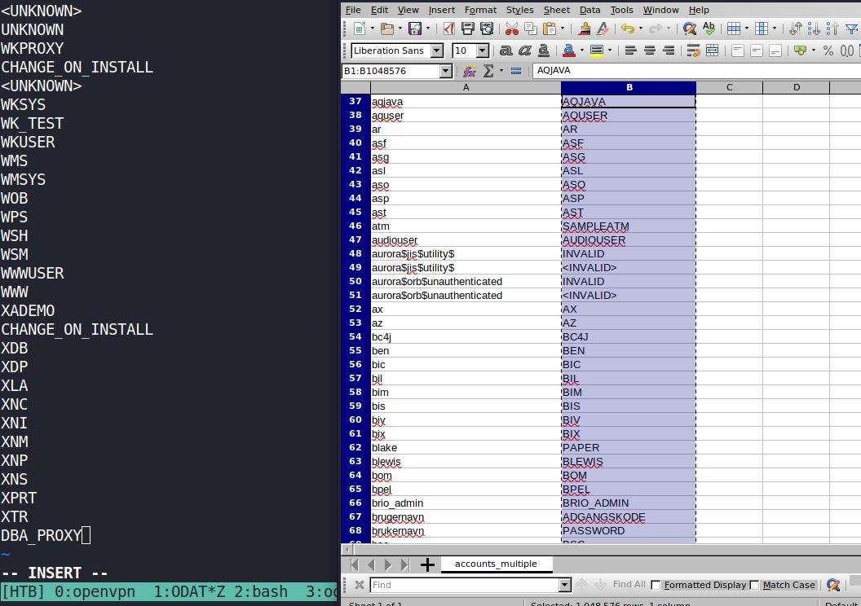Open Find & Replace from top toolbar

[690, 29]
